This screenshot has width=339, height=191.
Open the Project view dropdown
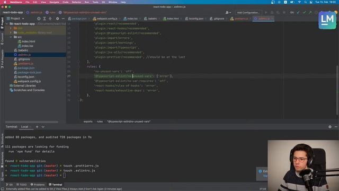tap(15, 19)
